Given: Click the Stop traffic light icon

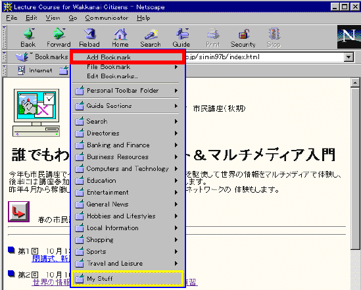Looking at the screenshot, I should pyautogui.click(x=274, y=37).
